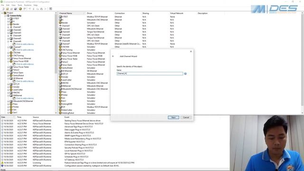Viewport: 304px width, 171px height.
Task: Open the View menu
Action: 14,5
